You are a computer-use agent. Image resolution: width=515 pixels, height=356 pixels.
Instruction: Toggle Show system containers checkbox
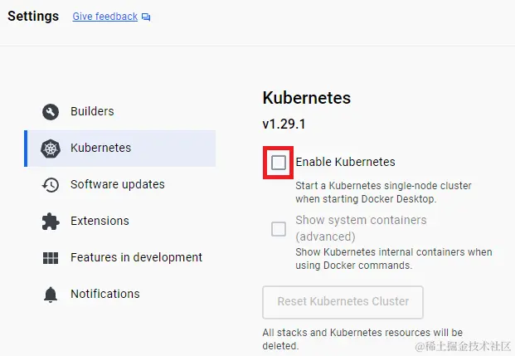coord(279,228)
